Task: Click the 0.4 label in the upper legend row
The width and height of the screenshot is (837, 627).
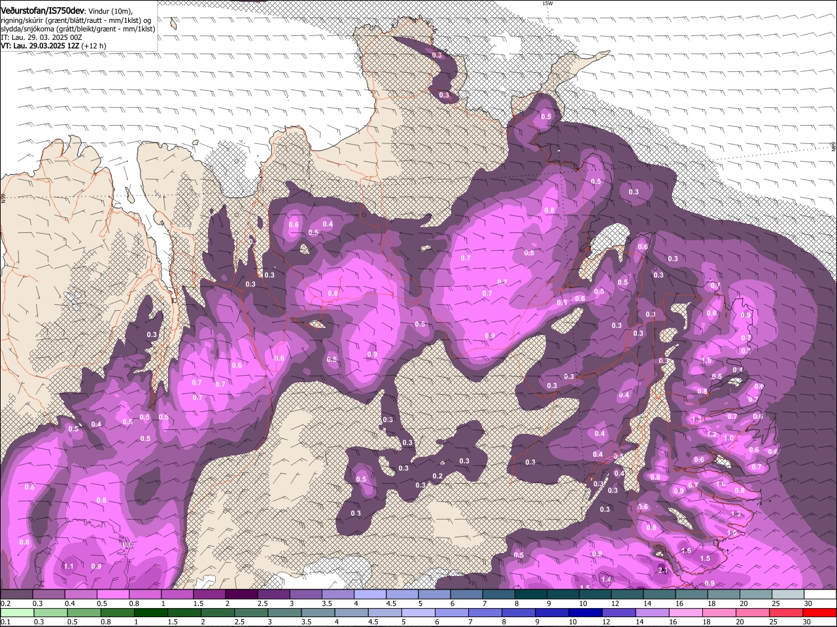Action: click(70, 603)
